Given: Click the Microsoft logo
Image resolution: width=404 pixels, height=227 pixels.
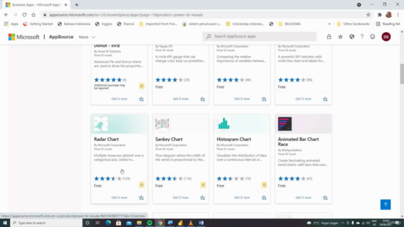Looking at the screenshot, I should coord(24,37).
